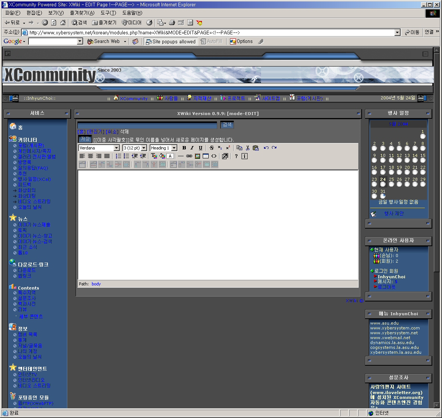Open the 도구(T) menu
This screenshot has height=418, width=442.
coord(108,13)
